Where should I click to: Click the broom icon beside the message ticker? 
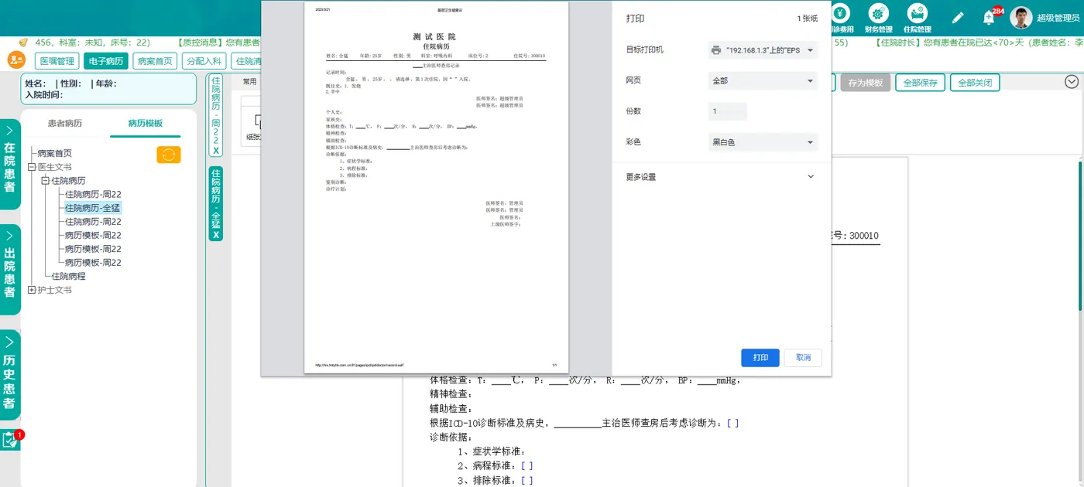[22, 43]
